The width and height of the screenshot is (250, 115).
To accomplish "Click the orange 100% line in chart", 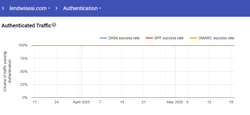I will pyautogui.click(x=133, y=45).
